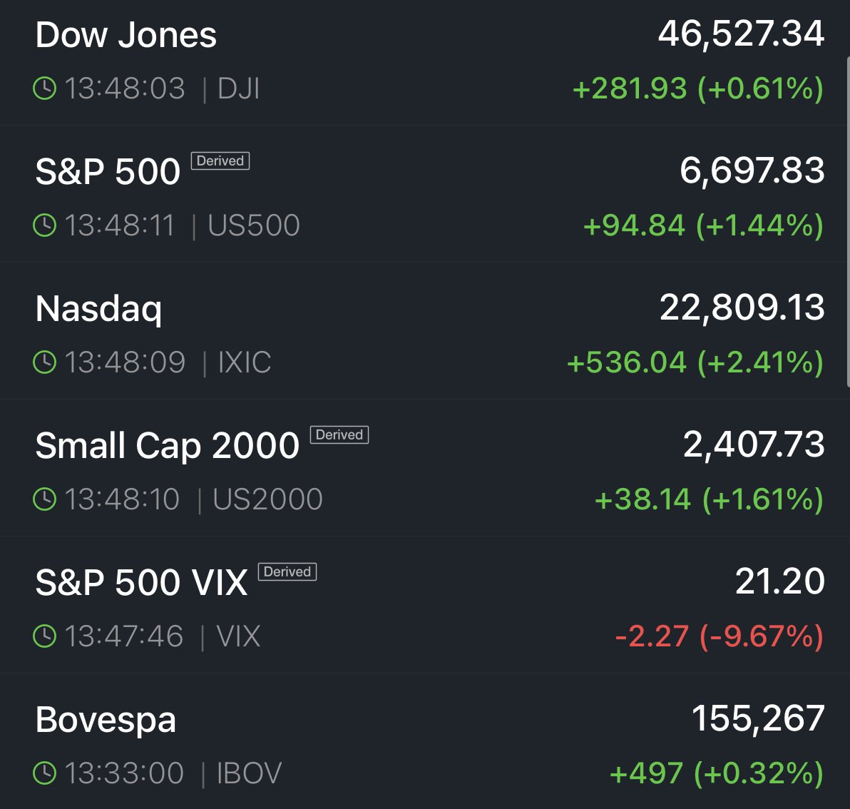The height and width of the screenshot is (809, 850).
Task: Click the Derived badge next to S&P 500
Action: [x=220, y=161]
